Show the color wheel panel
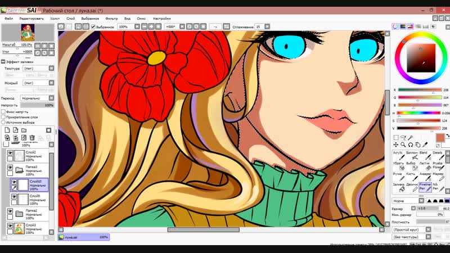This screenshot has width=450, height=253. [x=395, y=26]
